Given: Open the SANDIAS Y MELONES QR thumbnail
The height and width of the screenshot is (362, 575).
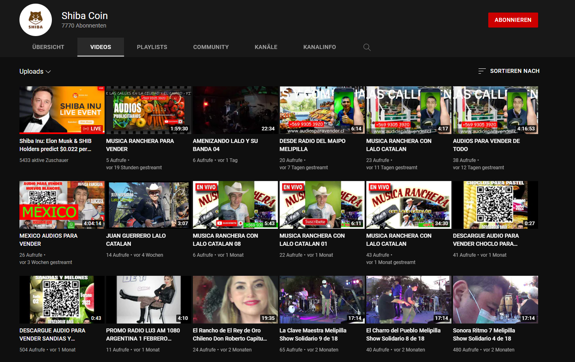Looking at the screenshot, I should pos(62,299).
